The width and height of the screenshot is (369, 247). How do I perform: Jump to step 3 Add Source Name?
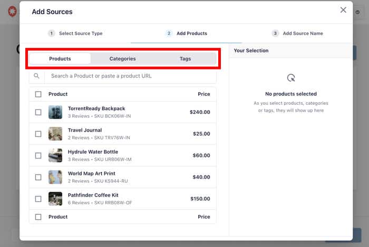click(x=297, y=33)
